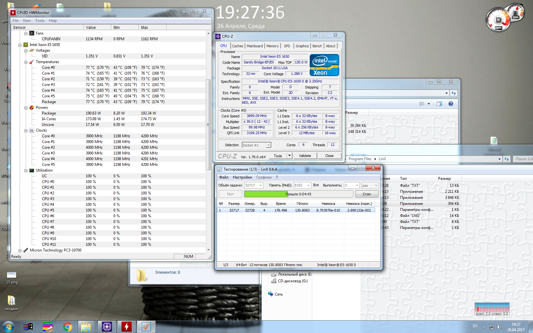Click the colorful striped app icon on taskbar
Screen dimensions: 533x333
(48, 327)
